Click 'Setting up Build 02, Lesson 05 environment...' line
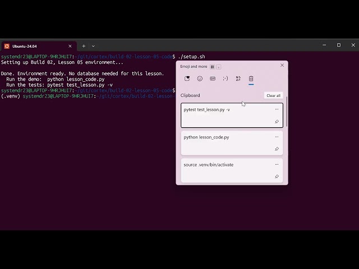Image resolution: width=359 pixels, height=269 pixels. (62, 62)
